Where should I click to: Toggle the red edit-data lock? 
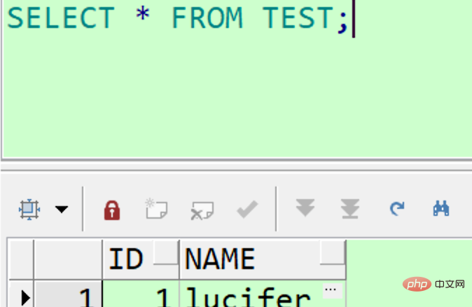[112, 210]
